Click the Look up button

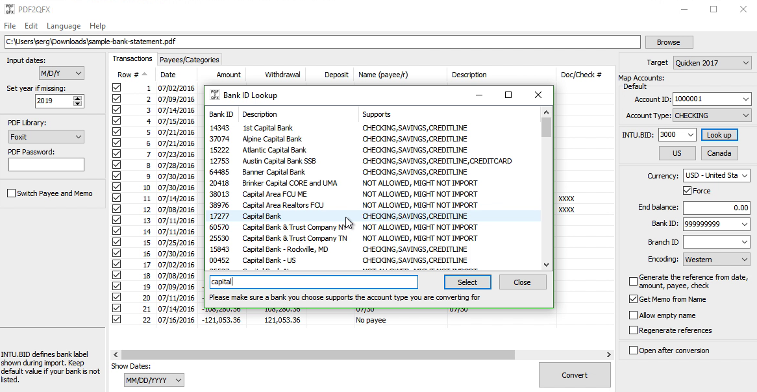[719, 135]
